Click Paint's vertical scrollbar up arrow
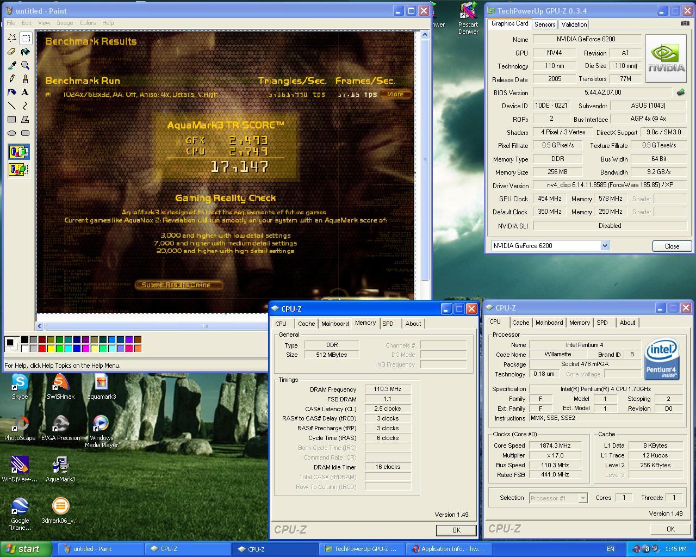 click(425, 35)
